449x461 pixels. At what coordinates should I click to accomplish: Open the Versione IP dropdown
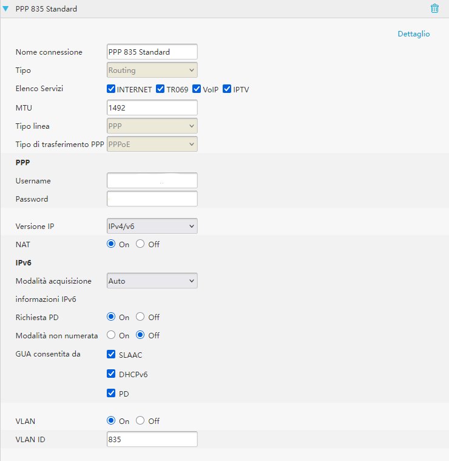pyautogui.click(x=152, y=226)
